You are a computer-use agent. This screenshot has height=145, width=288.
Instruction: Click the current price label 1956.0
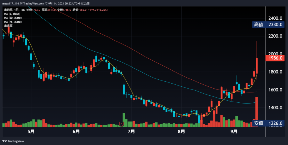(275, 58)
